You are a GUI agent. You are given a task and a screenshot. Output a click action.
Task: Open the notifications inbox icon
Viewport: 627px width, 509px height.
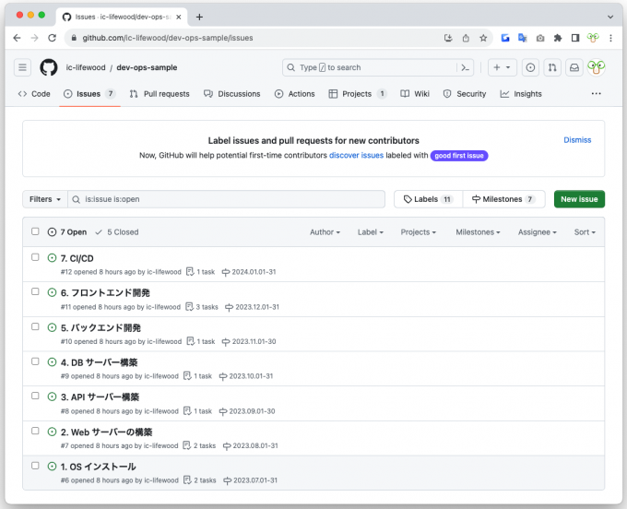click(574, 67)
